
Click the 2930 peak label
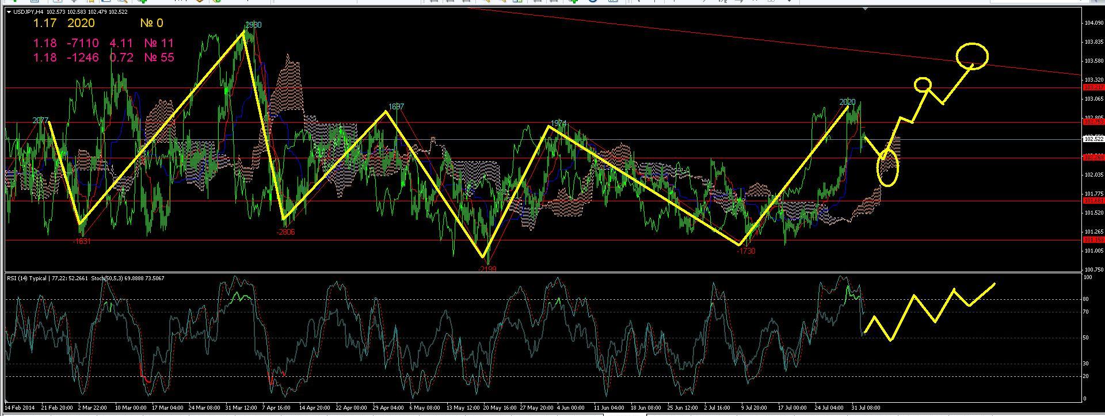coord(253,25)
